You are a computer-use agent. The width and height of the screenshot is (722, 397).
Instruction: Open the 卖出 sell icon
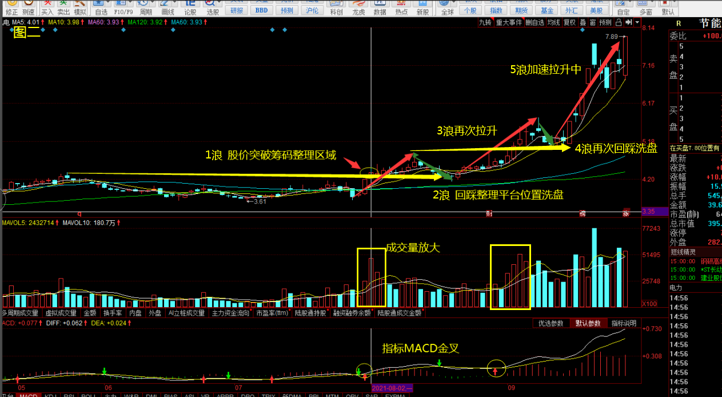[63, 7]
